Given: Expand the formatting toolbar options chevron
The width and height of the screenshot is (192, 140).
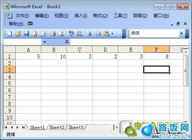Looking at the screenshot, I should point(187,34).
